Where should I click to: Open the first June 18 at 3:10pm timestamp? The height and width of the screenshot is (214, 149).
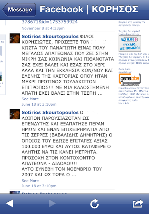pyautogui.click(x=39, y=104)
